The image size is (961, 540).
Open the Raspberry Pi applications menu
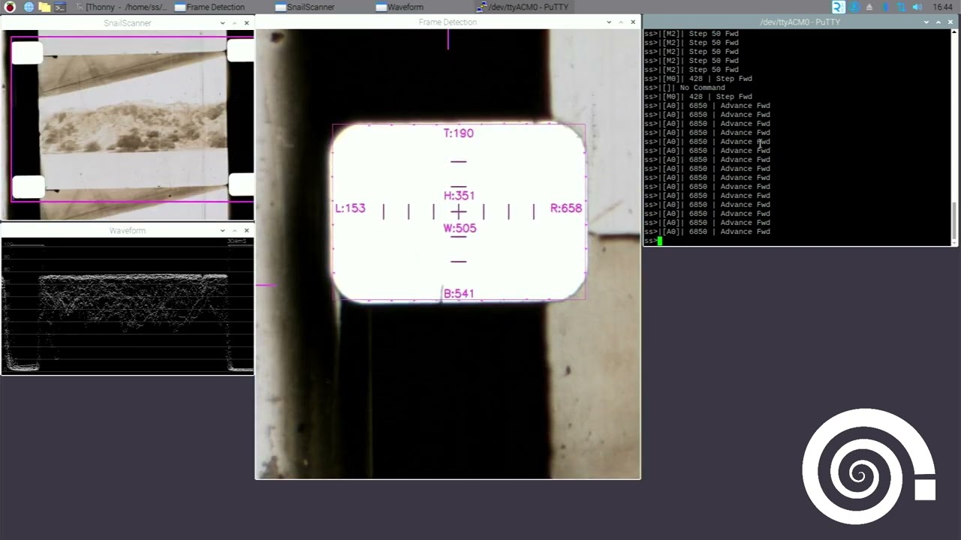pyautogui.click(x=10, y=7)
